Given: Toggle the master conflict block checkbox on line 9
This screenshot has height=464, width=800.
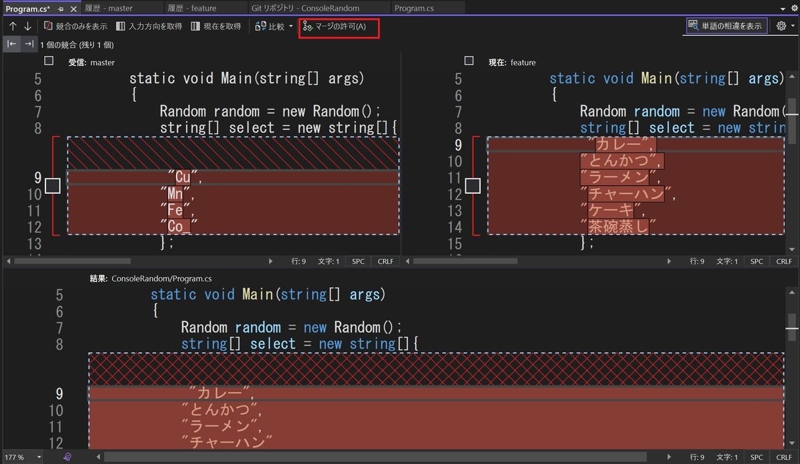Looking at the screenshot, I should tap(53, 185).
